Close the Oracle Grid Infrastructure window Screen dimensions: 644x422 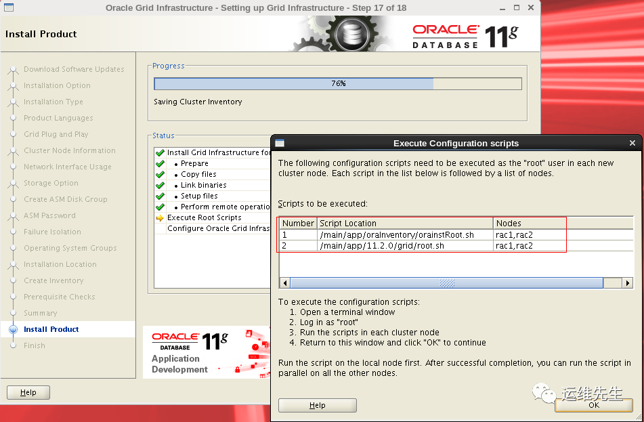pos(531,7)
